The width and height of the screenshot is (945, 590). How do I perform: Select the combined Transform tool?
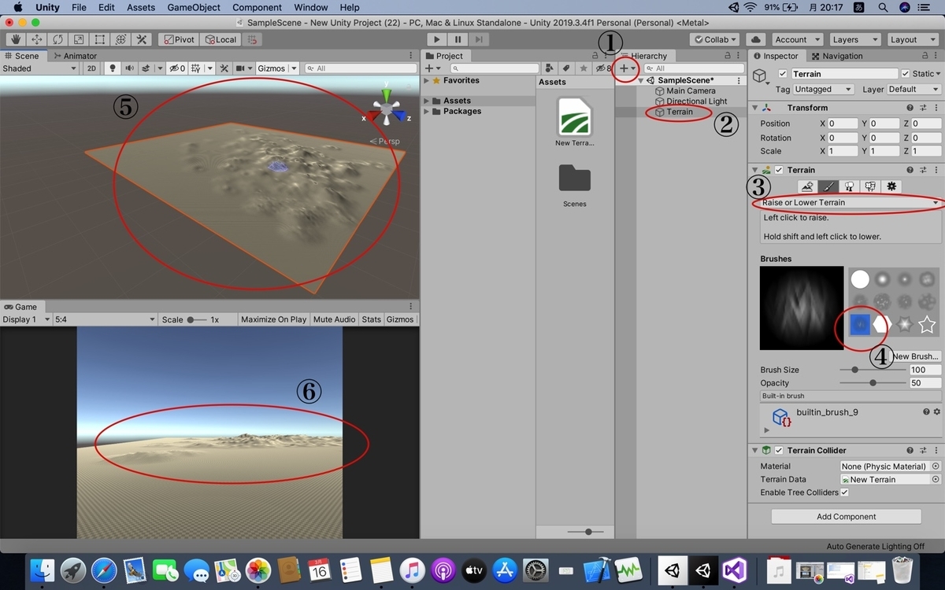[x=121, y=39]
